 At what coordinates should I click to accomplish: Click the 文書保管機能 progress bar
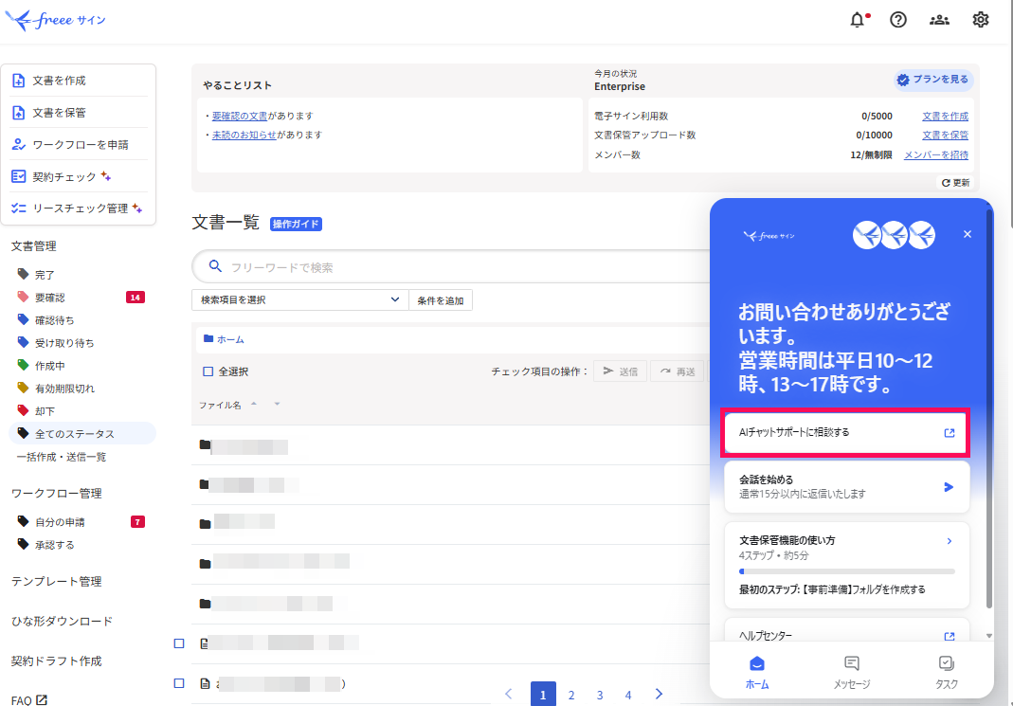(x=847, y=571)
